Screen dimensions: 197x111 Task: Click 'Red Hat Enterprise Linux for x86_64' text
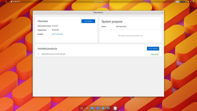[x=53, y=54]
